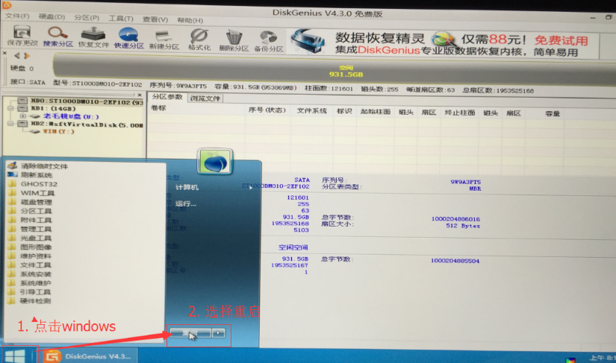Open the 工具(T) menu

(x=121, y=19)
